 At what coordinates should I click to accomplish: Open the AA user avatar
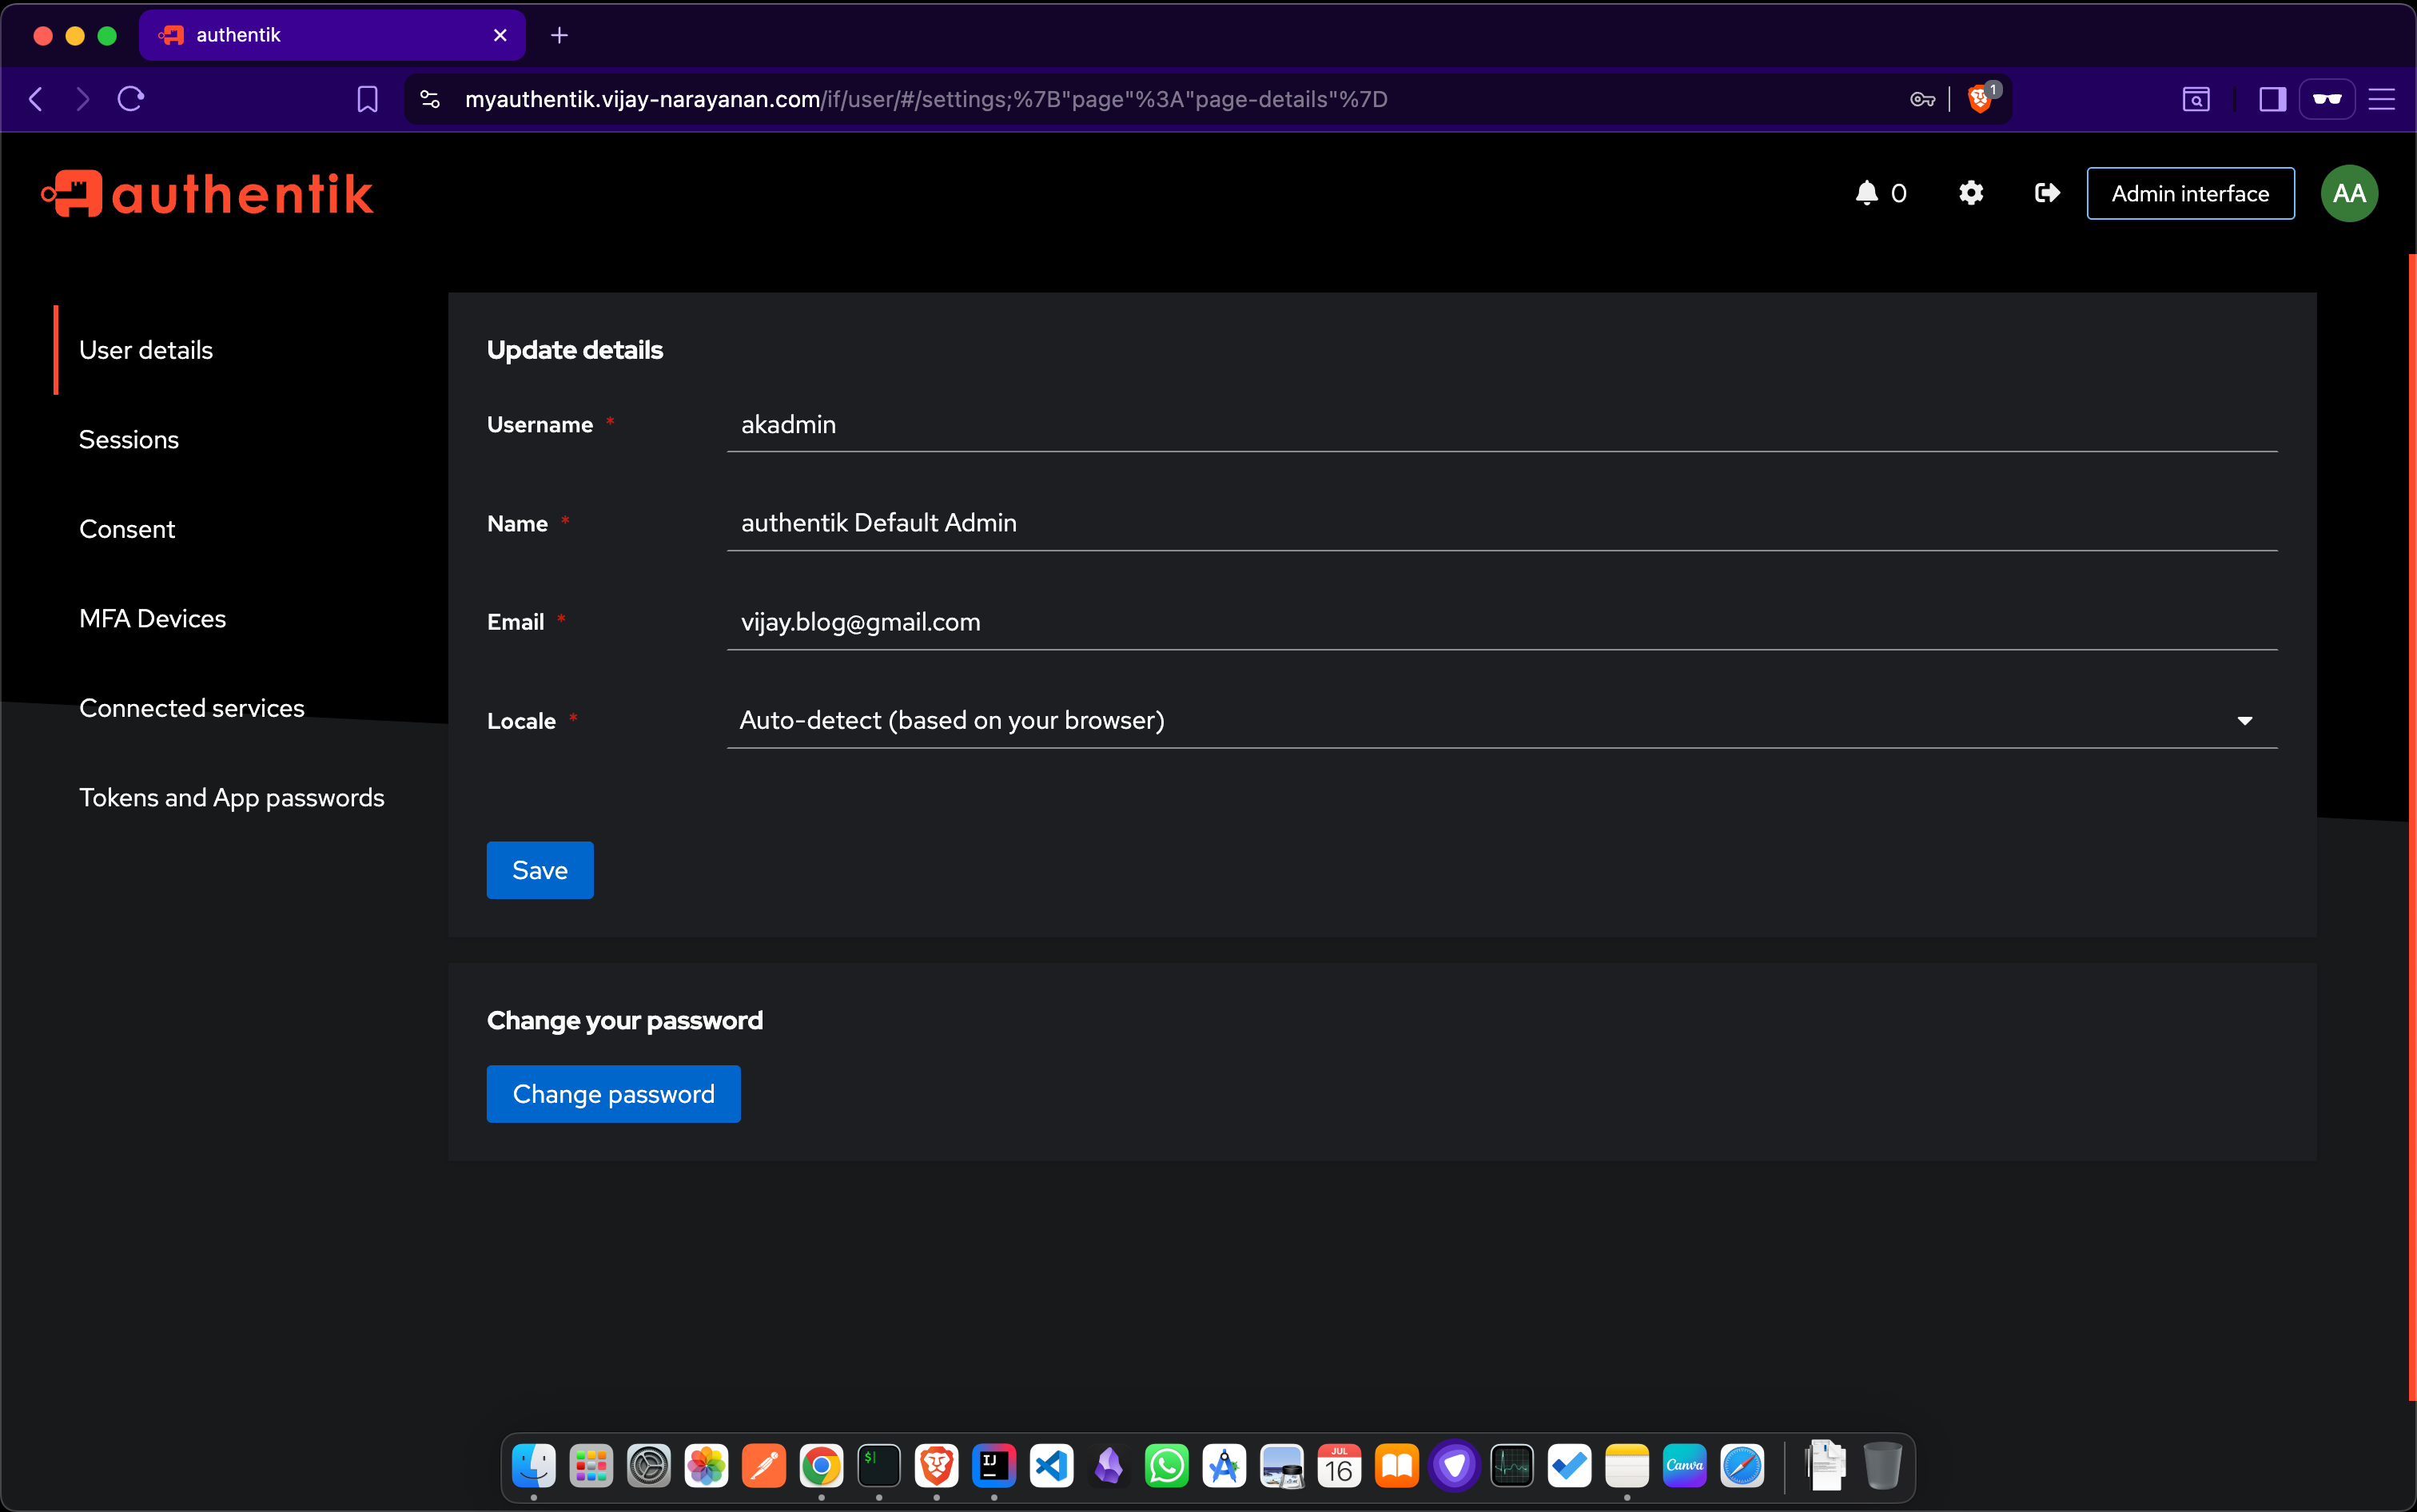[x=2349, y=193]
